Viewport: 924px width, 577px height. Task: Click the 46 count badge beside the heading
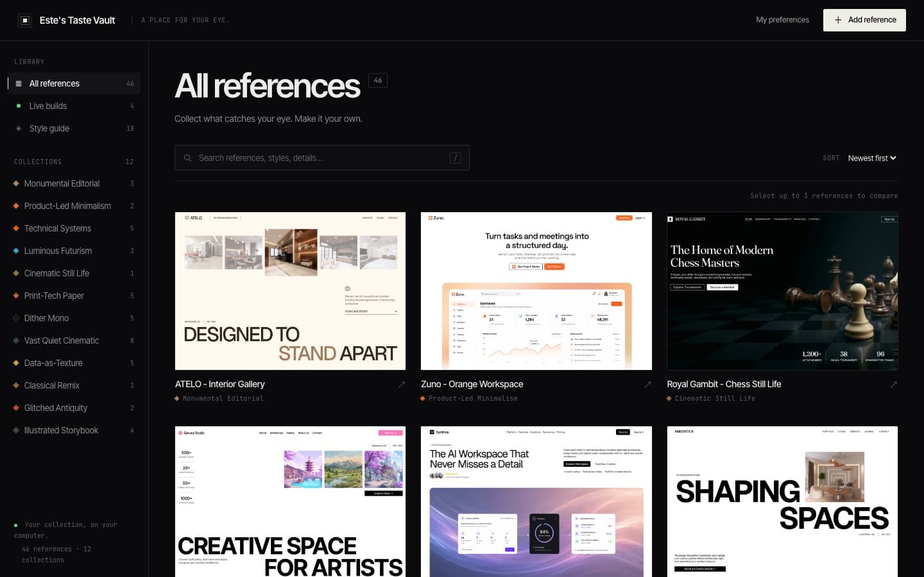tap(378, 81)
